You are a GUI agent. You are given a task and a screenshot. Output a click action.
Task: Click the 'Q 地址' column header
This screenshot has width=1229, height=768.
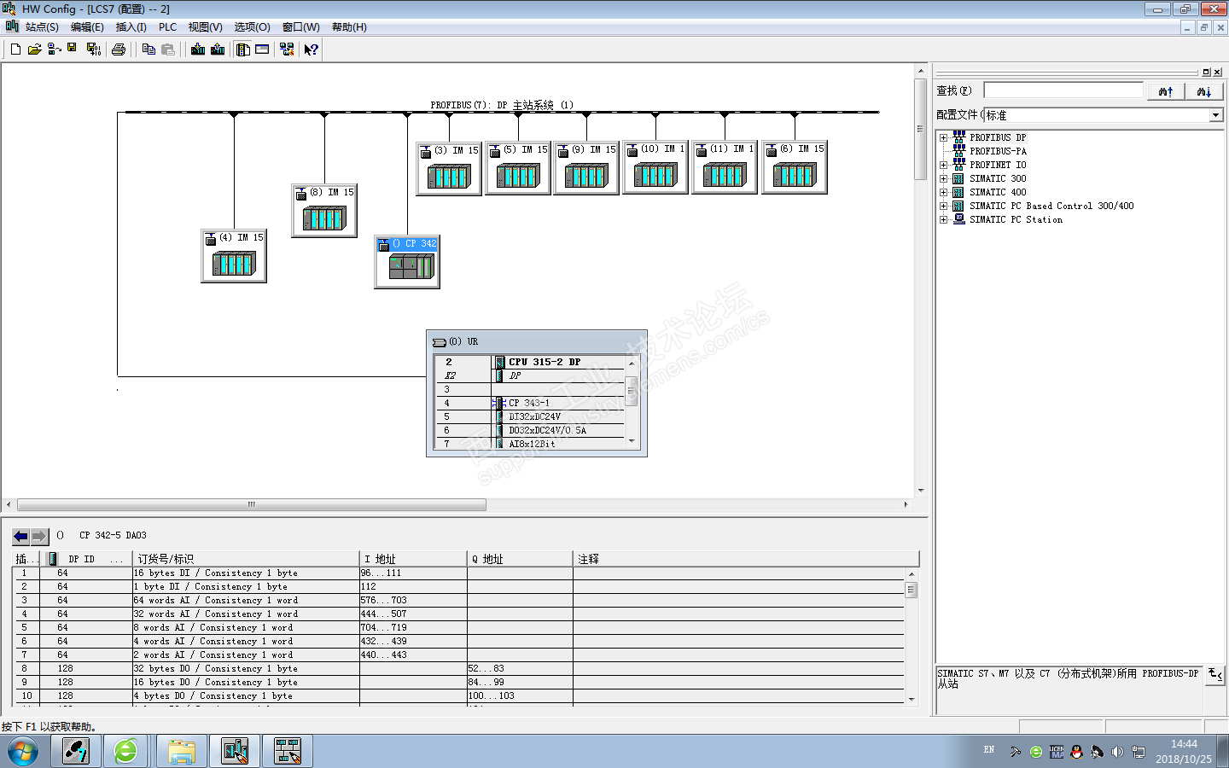[x=520, y=559]
